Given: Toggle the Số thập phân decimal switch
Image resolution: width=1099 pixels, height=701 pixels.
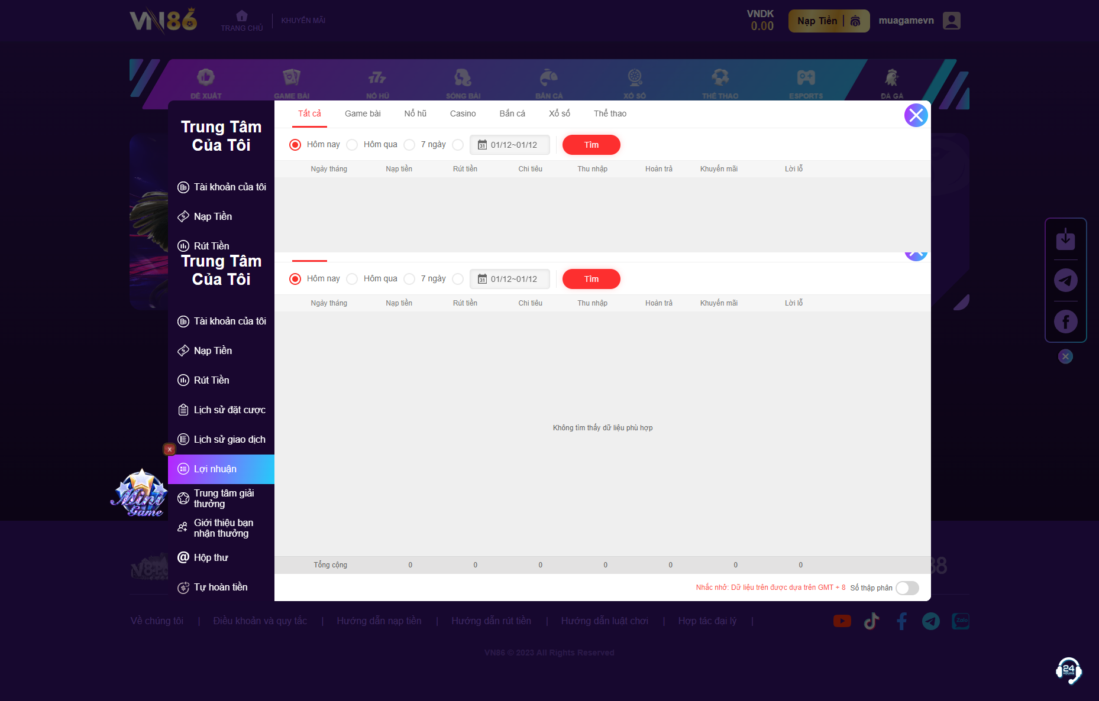Looking at the screenshot, I should (x=907, y=588).
